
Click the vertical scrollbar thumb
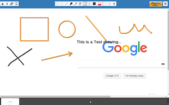[x=168, y=40]
